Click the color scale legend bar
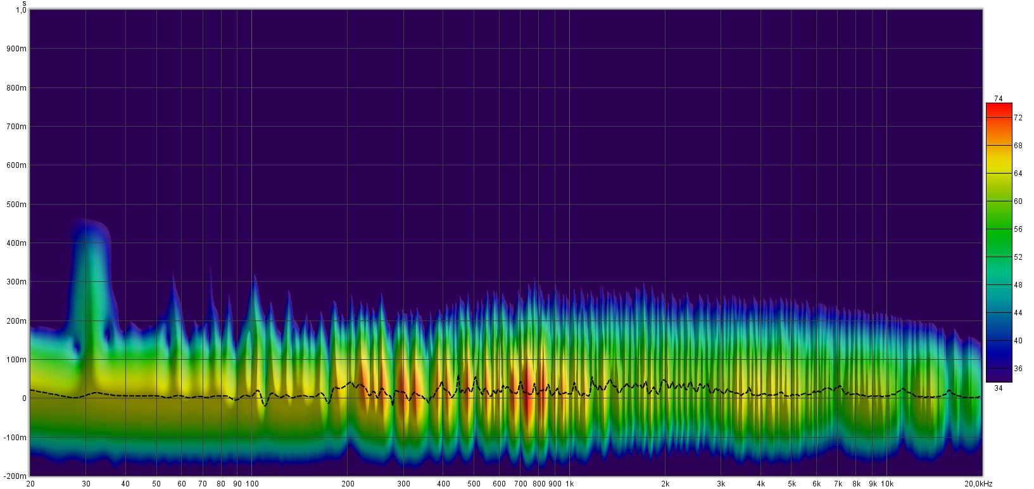Screen dimensions: 1034x489 (x=999, y=243)
